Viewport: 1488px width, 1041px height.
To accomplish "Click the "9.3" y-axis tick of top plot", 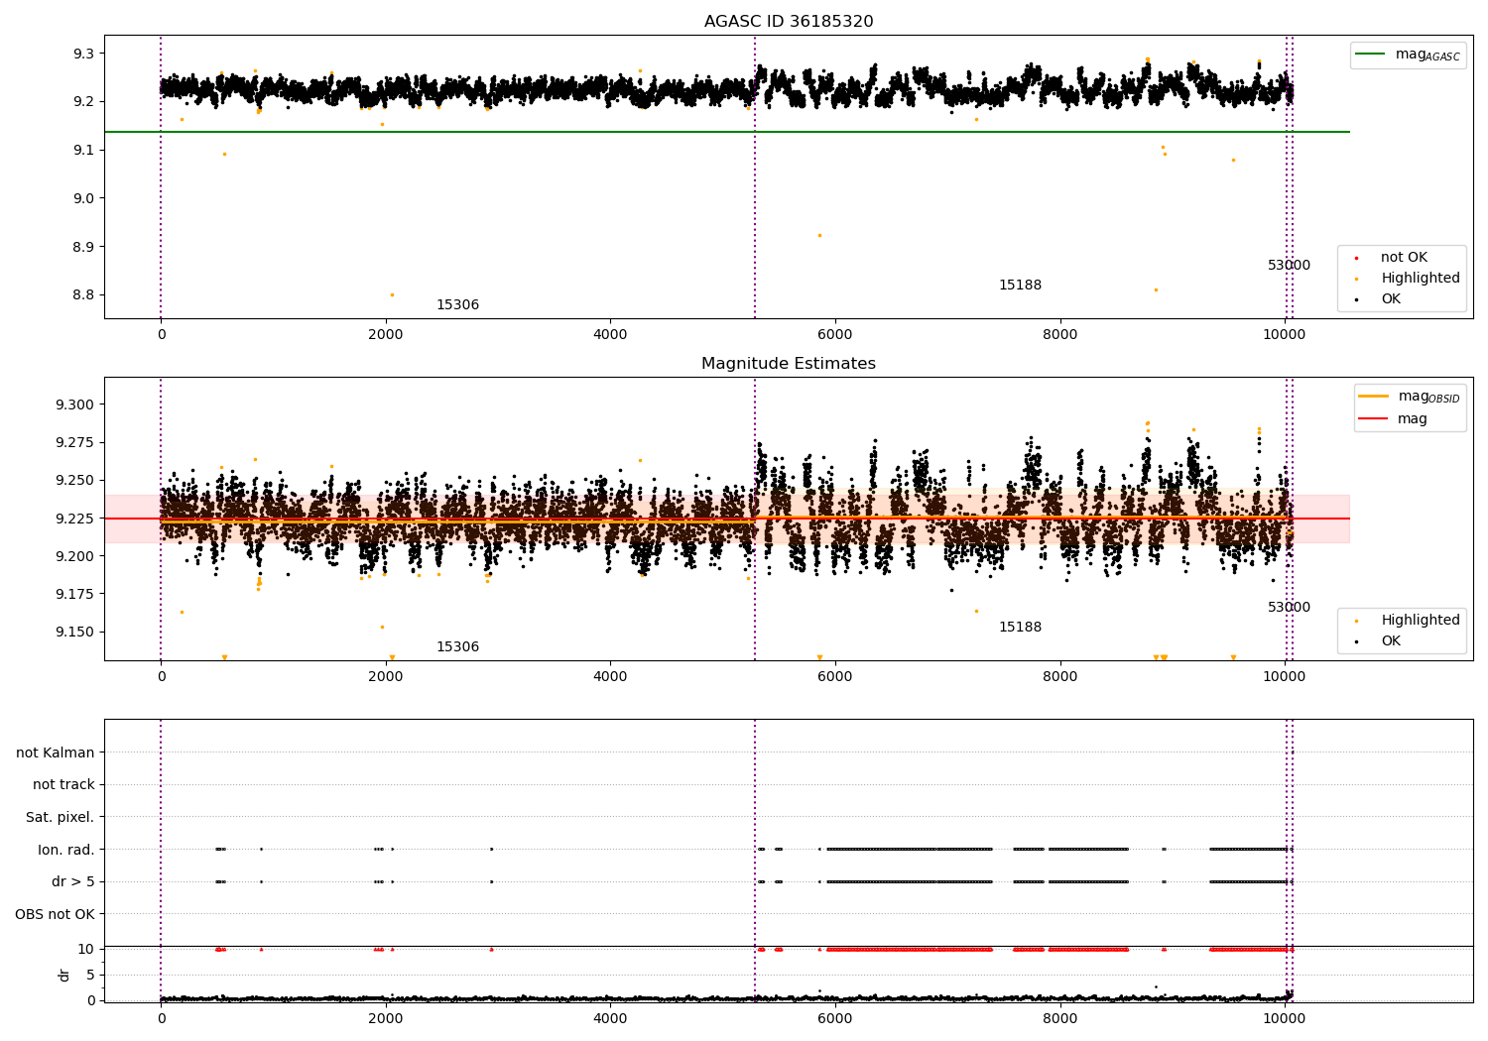I will point(83,54).
